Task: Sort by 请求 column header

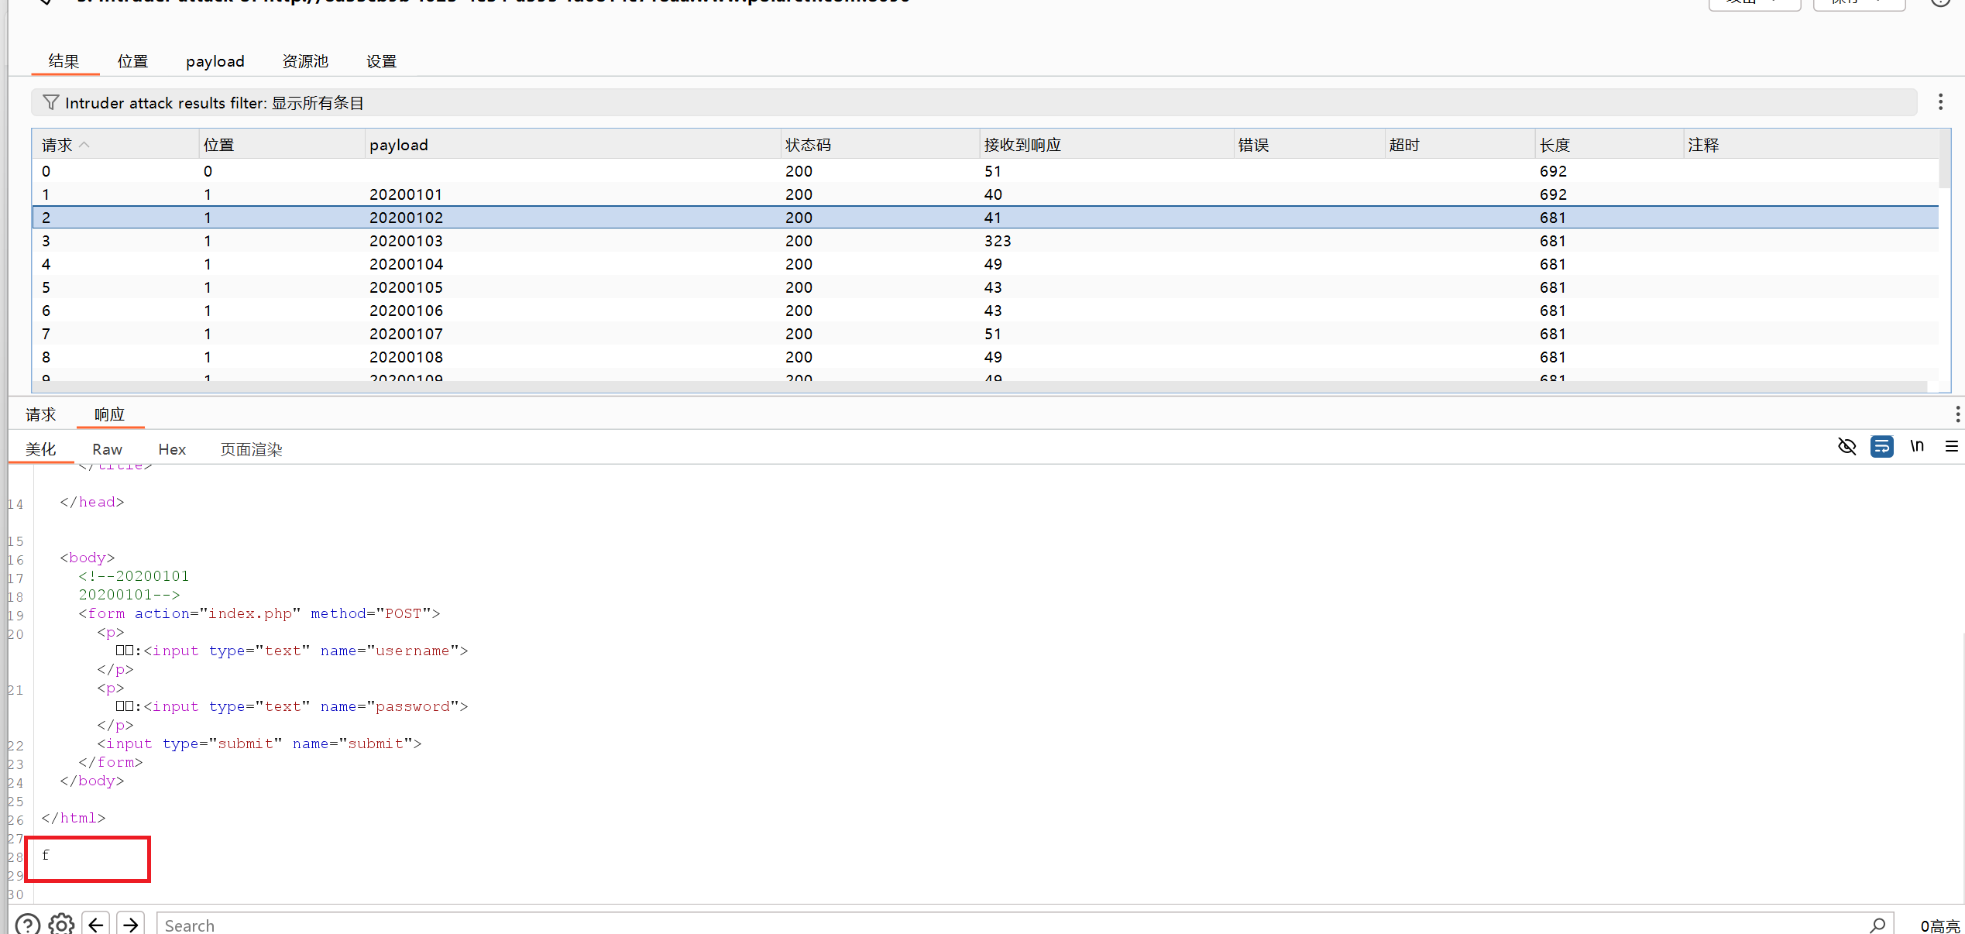Action: 57,145
